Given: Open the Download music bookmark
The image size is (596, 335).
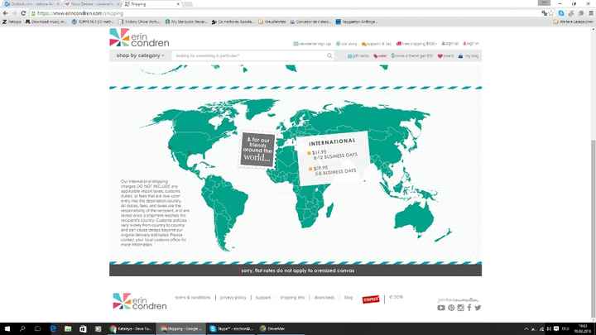Looking at the screenshot, I should [x=46, y=22].
